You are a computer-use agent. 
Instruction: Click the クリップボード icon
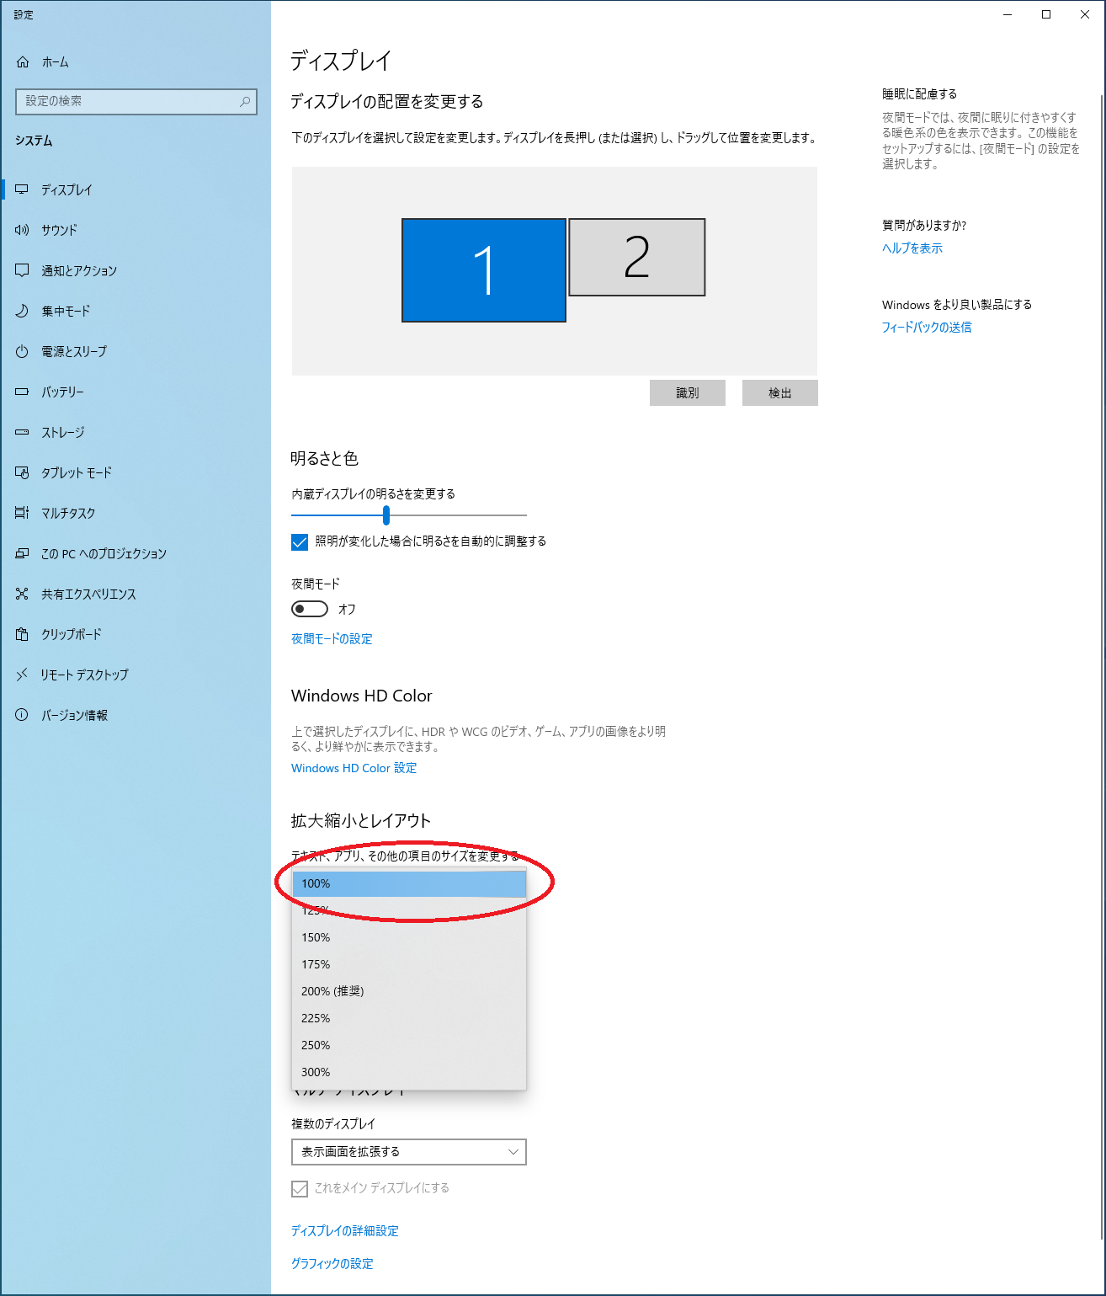point(23,634)
